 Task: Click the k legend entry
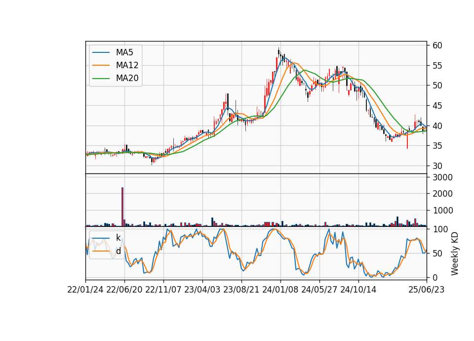pos(118,238)
